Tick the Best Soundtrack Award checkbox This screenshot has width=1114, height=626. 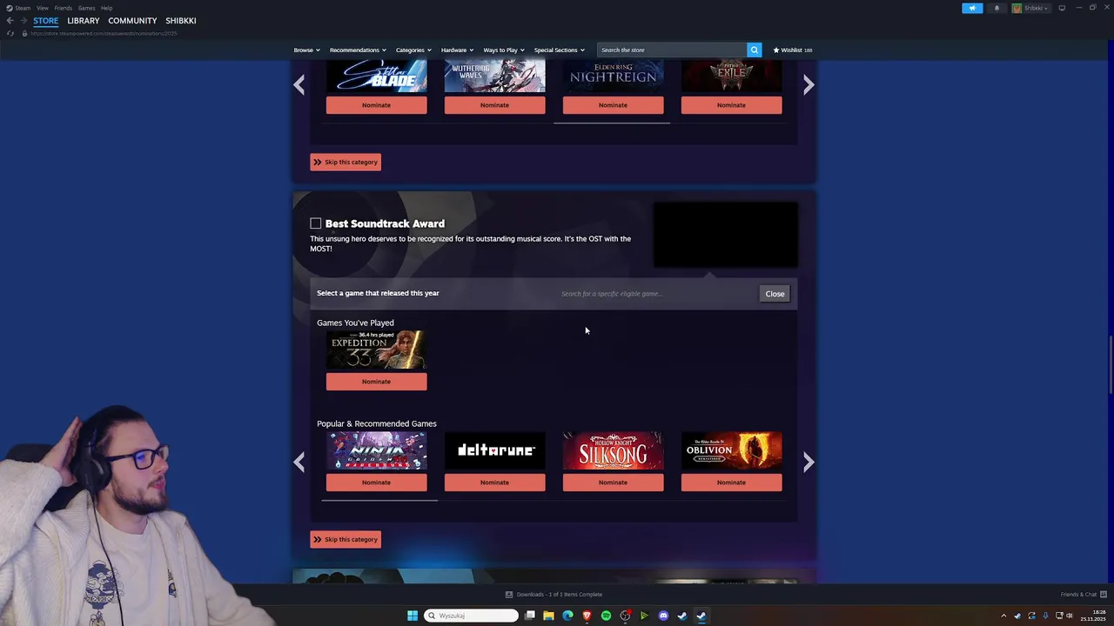[316, 223]
